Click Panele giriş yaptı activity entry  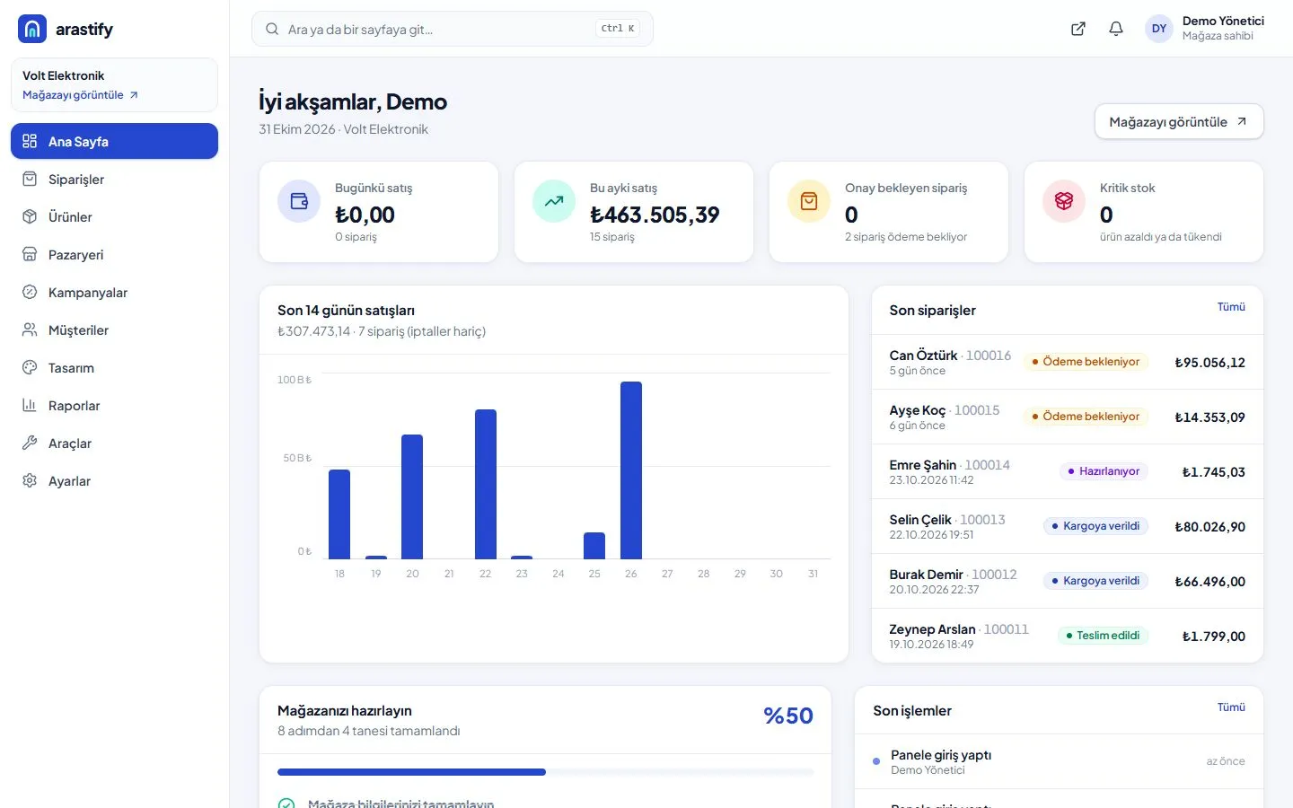[1059, 761]
